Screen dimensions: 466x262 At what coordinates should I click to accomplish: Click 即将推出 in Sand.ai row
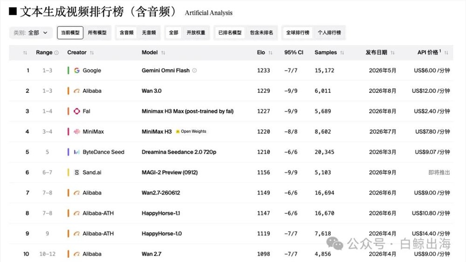[x=439, y=172]
